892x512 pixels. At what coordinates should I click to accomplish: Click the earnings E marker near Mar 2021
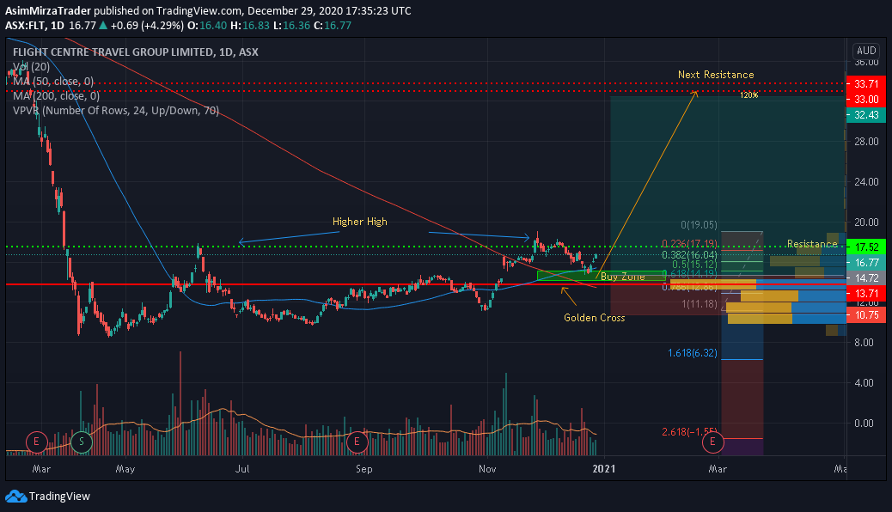(712, 442)
